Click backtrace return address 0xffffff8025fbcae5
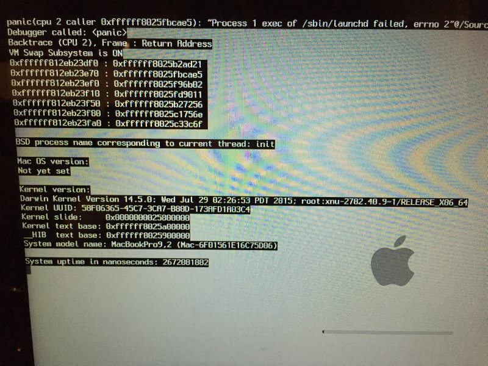This screenshot has height=366, width=488. coord(158,74)
